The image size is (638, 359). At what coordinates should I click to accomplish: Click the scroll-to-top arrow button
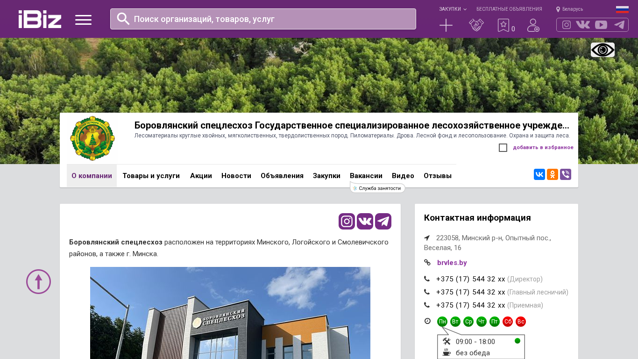[38, 281]
